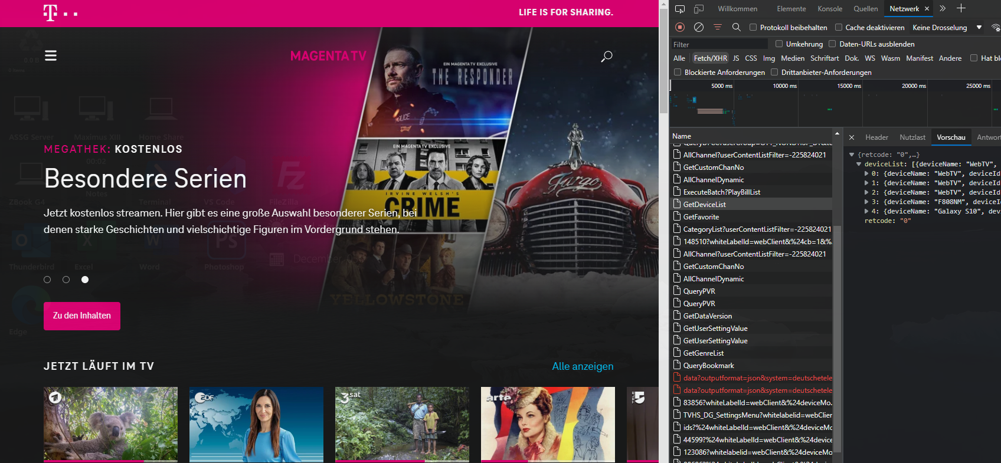
Task: Expand deviceList entry 2
Action: point(866,192)
